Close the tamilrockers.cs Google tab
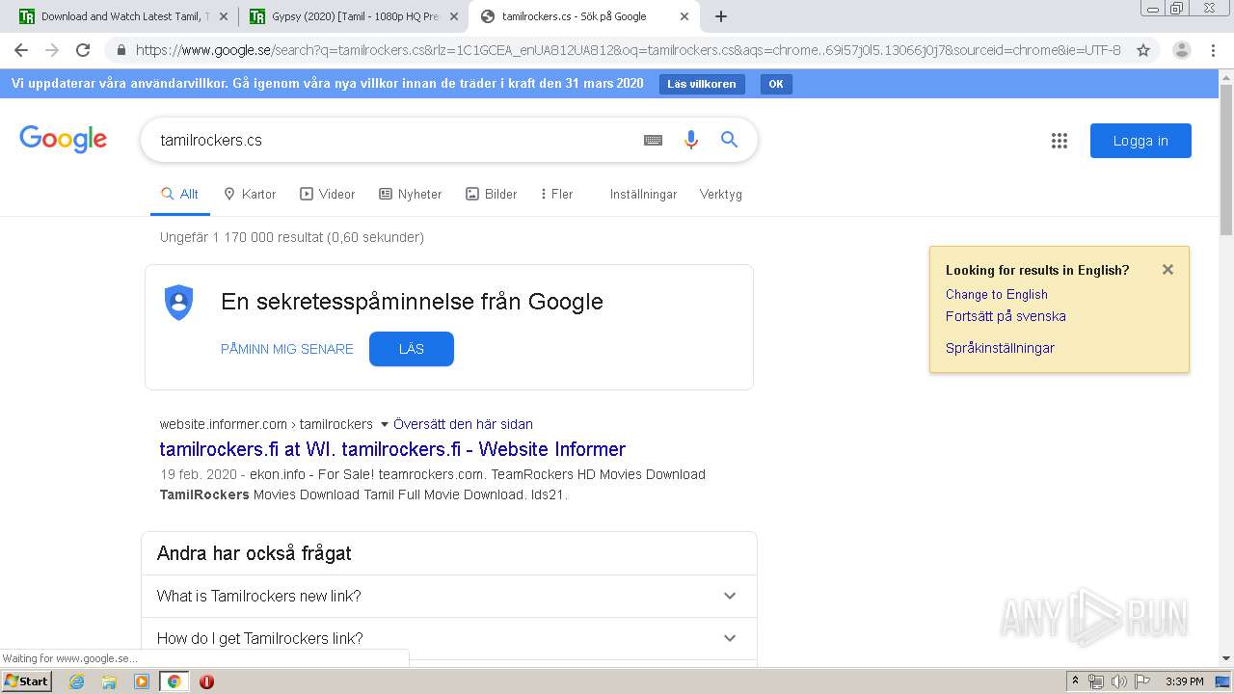 pos(684,16)
